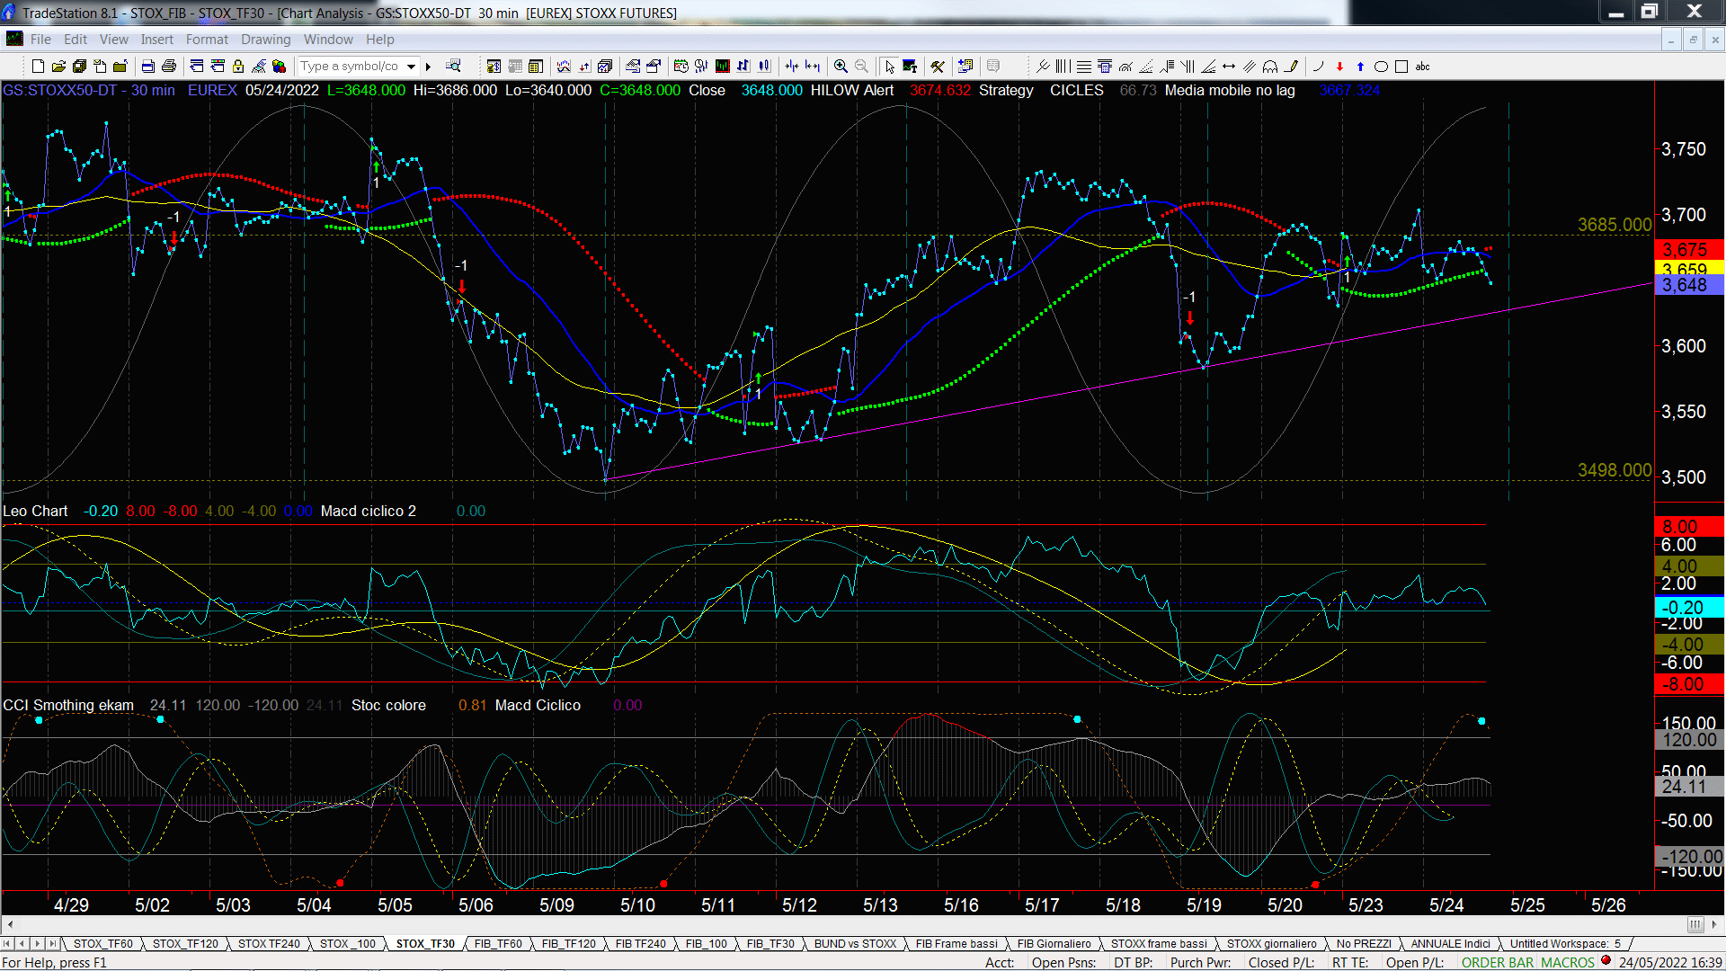Click ORDER BAR in status bar
The width and height of the screenshot is (1726, 971).
point(1498,963)
